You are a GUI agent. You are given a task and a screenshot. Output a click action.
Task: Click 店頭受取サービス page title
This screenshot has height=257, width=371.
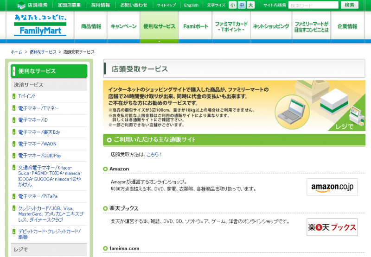(140, 69)
